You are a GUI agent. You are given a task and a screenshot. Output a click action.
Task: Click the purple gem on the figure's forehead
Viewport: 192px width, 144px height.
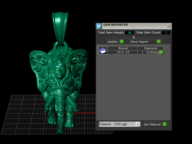click(60, 64)
